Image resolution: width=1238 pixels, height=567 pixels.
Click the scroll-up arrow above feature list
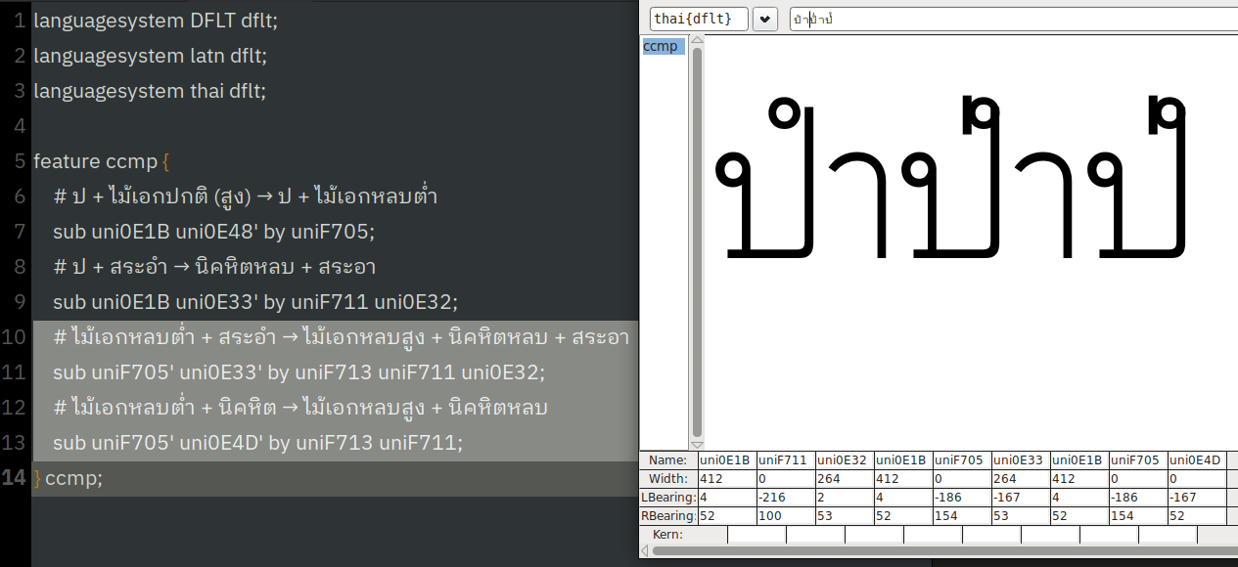click(x=697, y=40)
